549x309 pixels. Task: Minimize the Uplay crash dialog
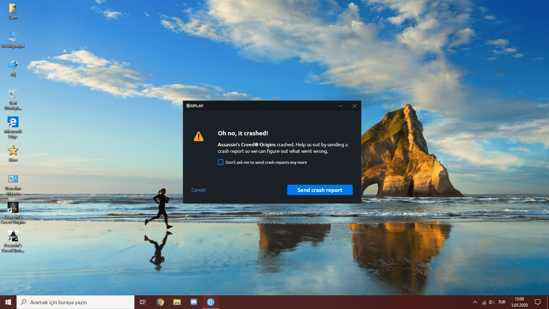tap(341, 106)
